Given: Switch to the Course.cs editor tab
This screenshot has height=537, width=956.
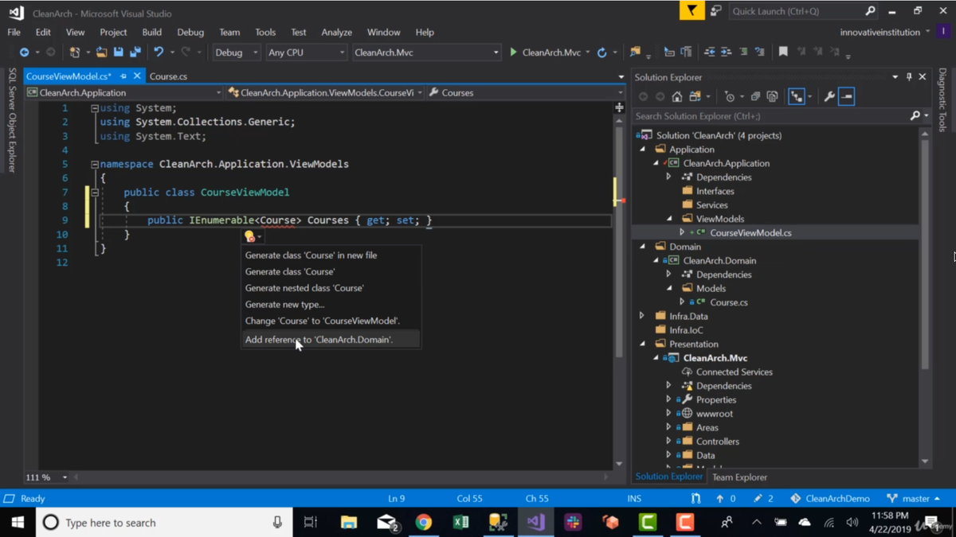Looking at the screenshot, I should (168, 76).
